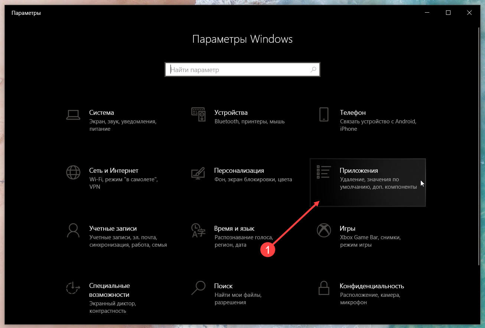Close the Параметры window
This screenshot has height=328, width=485.
coord(469,13)
